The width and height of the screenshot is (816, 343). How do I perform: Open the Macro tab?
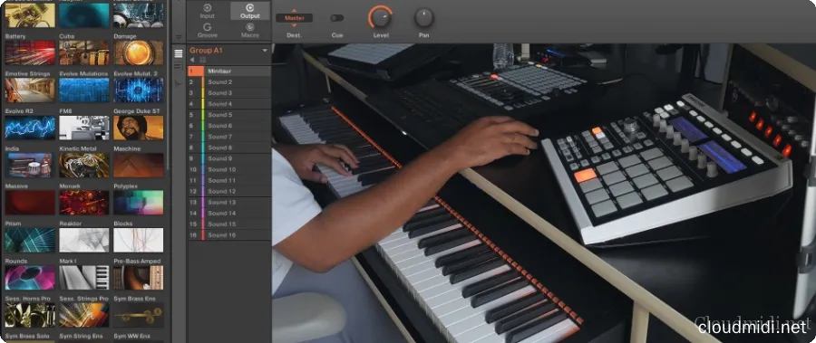pyautogui.click(x=250, y=31)
